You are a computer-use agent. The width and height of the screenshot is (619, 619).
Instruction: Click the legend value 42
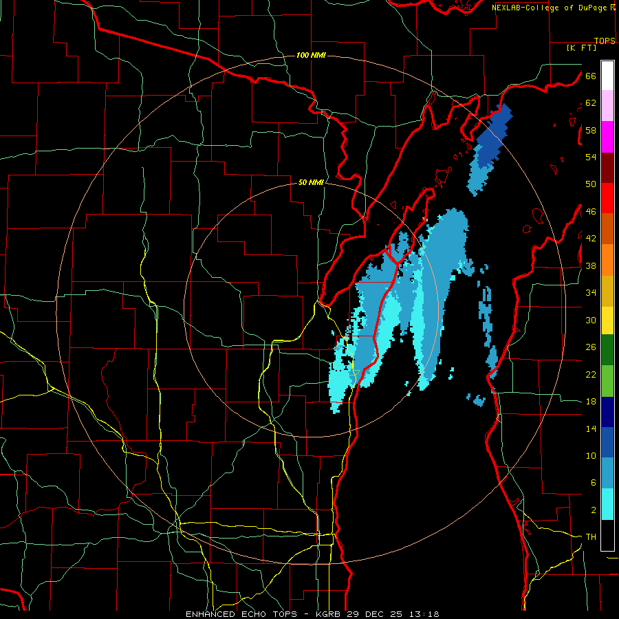click(591, 239)
